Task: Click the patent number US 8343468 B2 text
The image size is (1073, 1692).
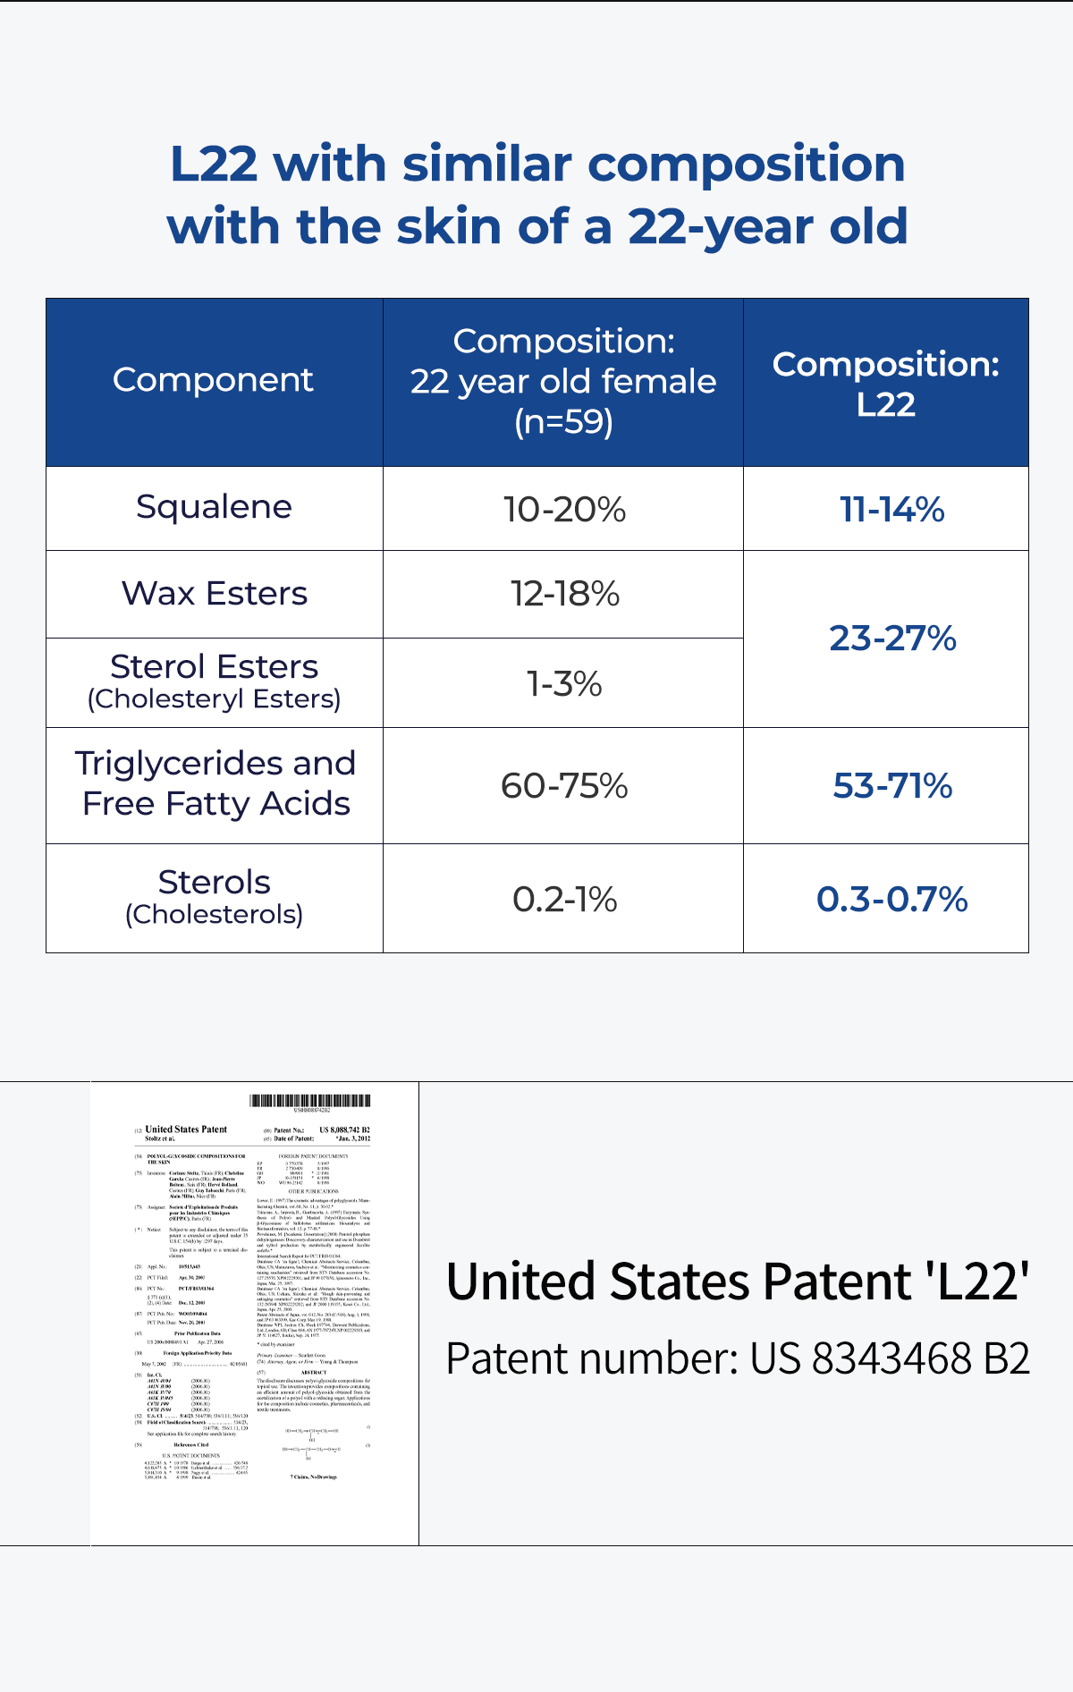Action: pos(738,1358)
